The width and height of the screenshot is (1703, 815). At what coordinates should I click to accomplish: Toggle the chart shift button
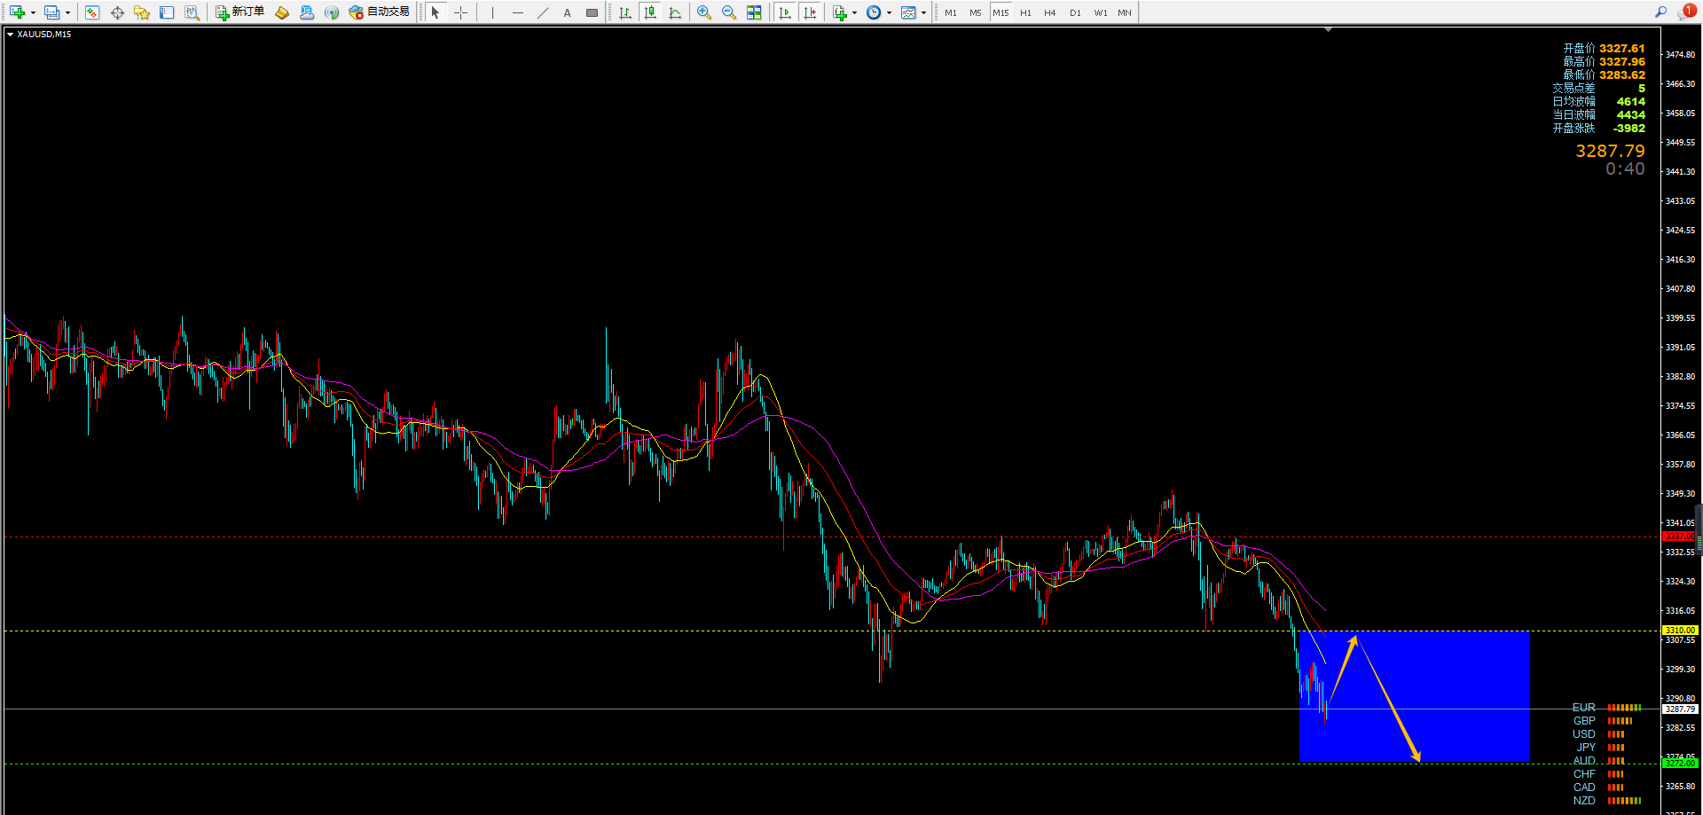(810, 12)
